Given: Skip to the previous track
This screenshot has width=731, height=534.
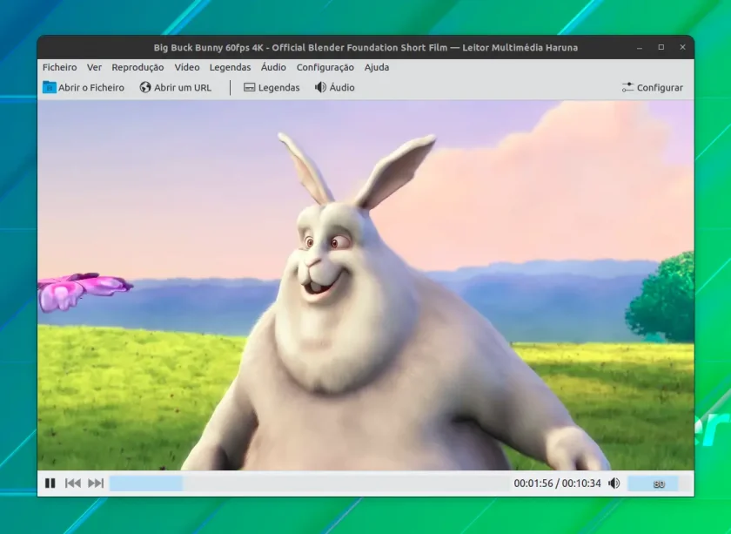Looking at the screenshot, I should [73, 483].
